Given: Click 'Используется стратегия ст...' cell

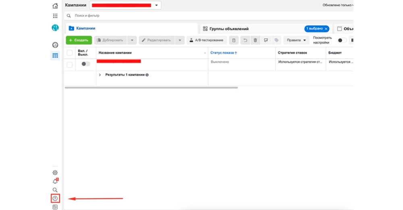Looking at the screenshot, I should point(300,62).
